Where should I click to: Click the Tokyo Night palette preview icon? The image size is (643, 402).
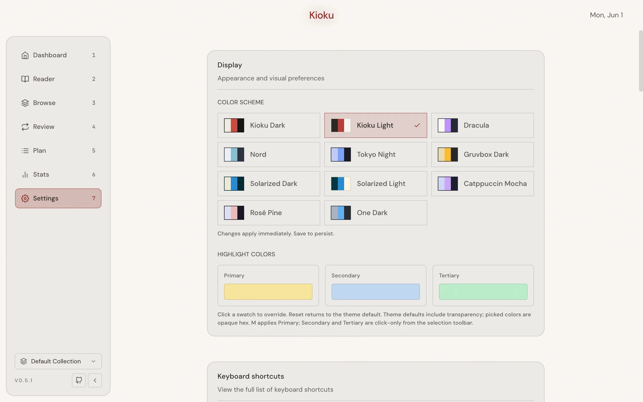(341, 155)
